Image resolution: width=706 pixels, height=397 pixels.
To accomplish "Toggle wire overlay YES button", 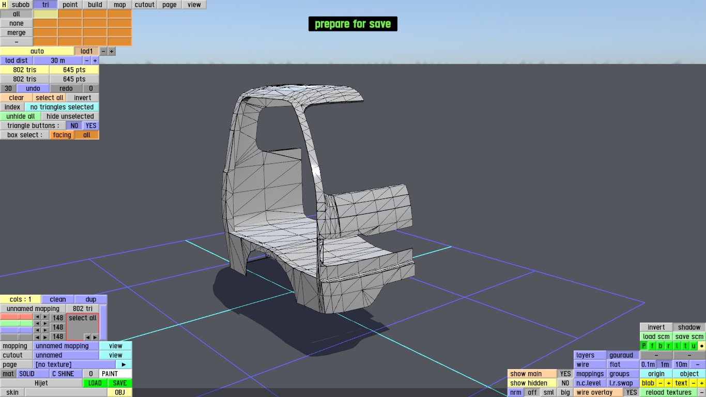I will [632, 392].
